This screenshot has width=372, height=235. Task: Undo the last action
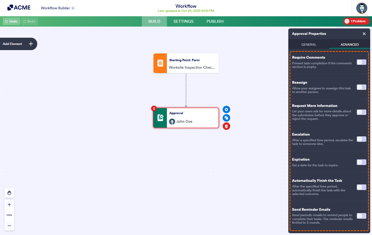[x=11, y=21]
